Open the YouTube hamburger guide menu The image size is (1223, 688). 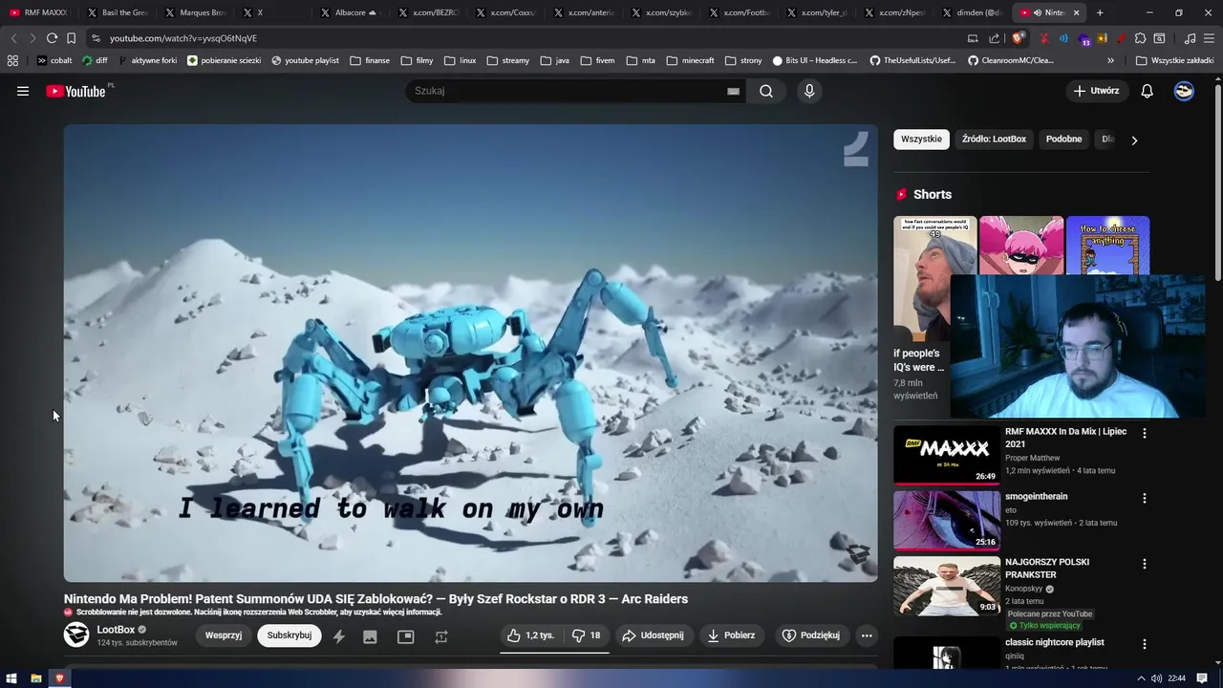tap(23, 91)
